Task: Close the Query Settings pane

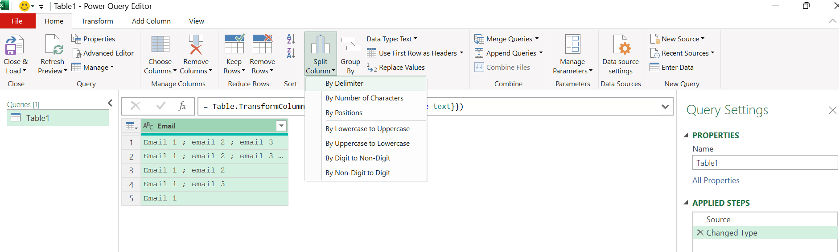Action: point(832,110)
